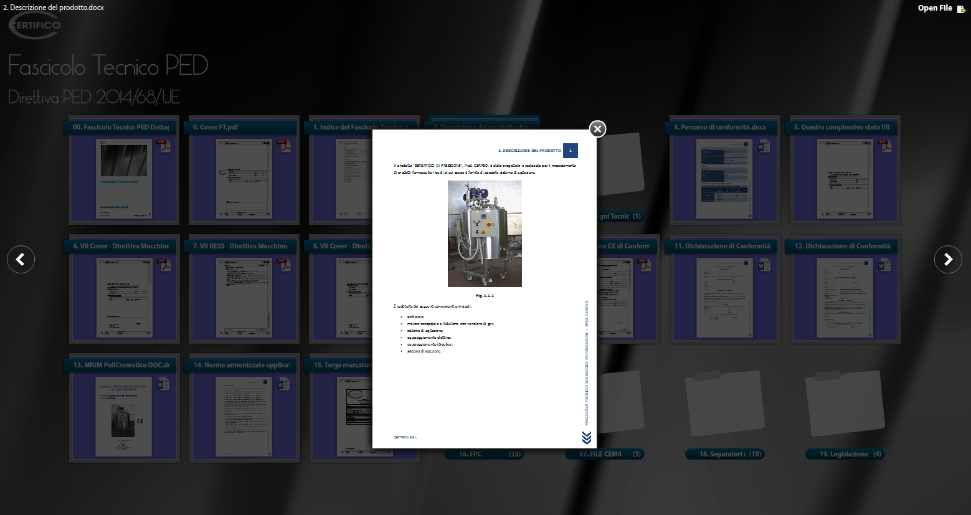The height and width of the screenshot is (515, 971).
Task: Click the 17. FILE CEM4 folder label
Action: [x=603, y=454]
